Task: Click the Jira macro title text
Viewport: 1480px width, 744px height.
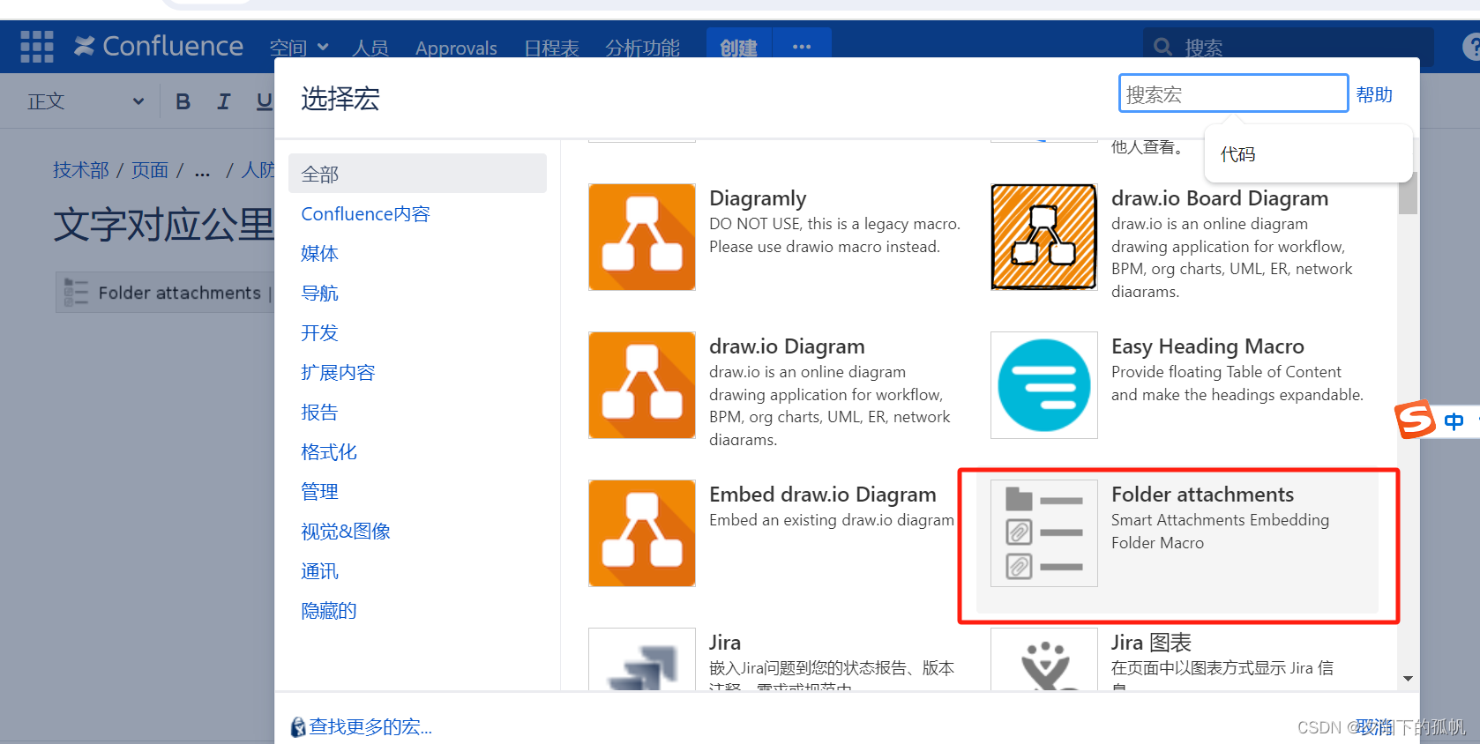Action: pos(725,643)
